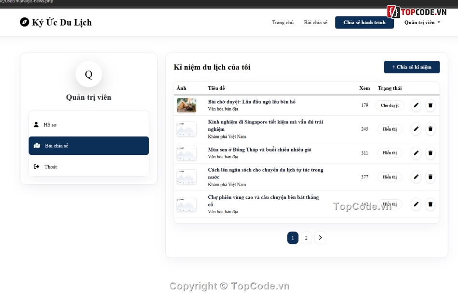Click the Tiêu đề column header
Image resolution: width=458 pixels, height=301 pixels.
(216, 88)
